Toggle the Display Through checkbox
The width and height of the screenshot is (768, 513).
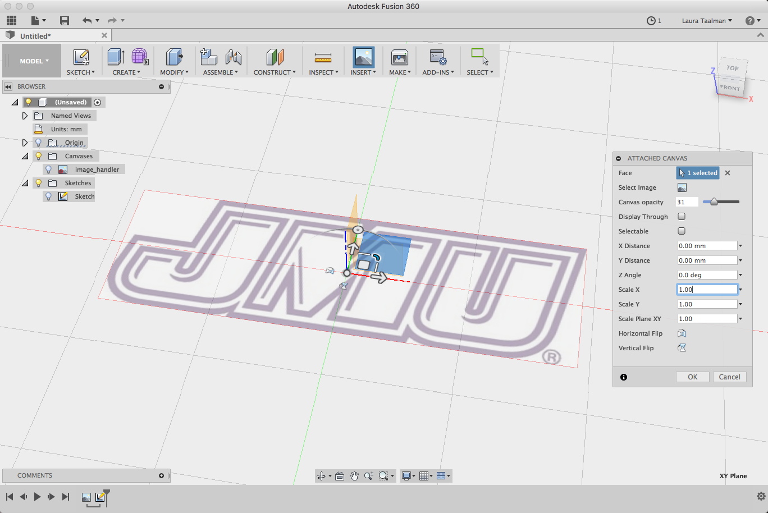tap(682, 217)
